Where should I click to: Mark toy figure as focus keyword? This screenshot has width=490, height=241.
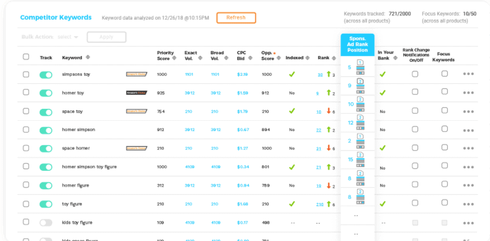tap(444, 202)
